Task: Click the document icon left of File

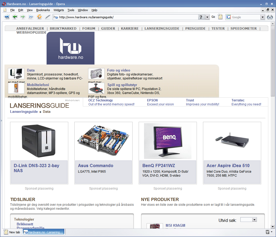Action: click(x=5, y=10)
